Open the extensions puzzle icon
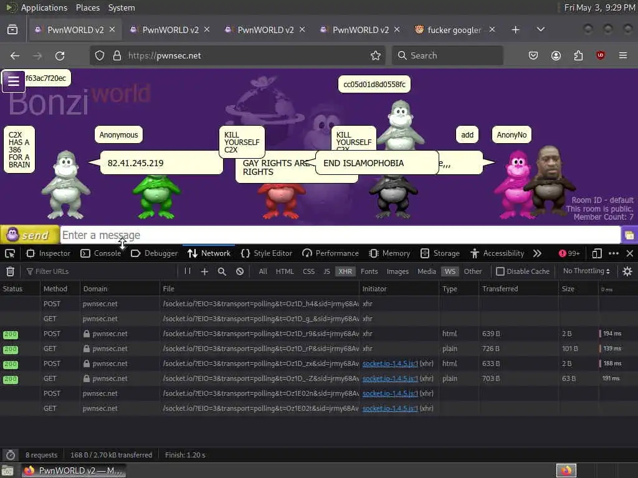 click(578, 55)
